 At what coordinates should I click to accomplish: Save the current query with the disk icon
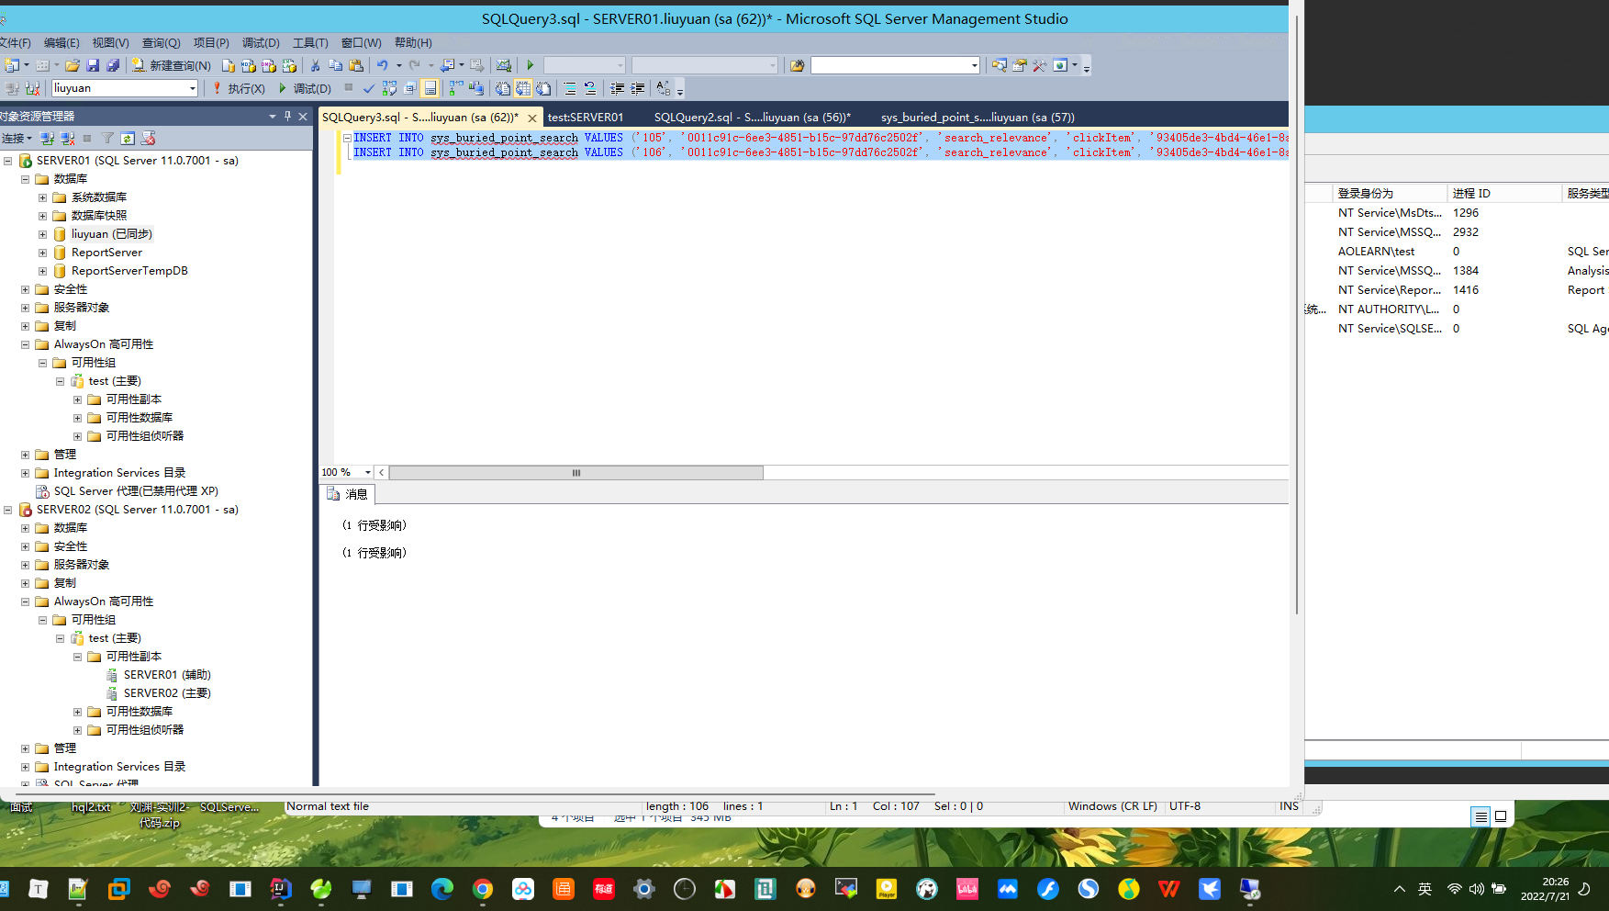[x=93, y=65]
